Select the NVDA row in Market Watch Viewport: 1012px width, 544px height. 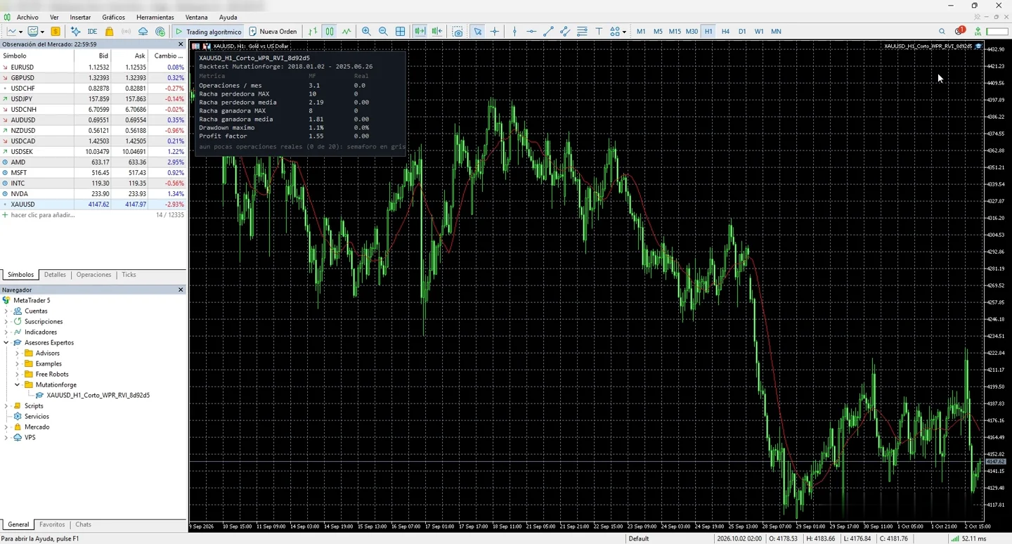pos(93,194)
